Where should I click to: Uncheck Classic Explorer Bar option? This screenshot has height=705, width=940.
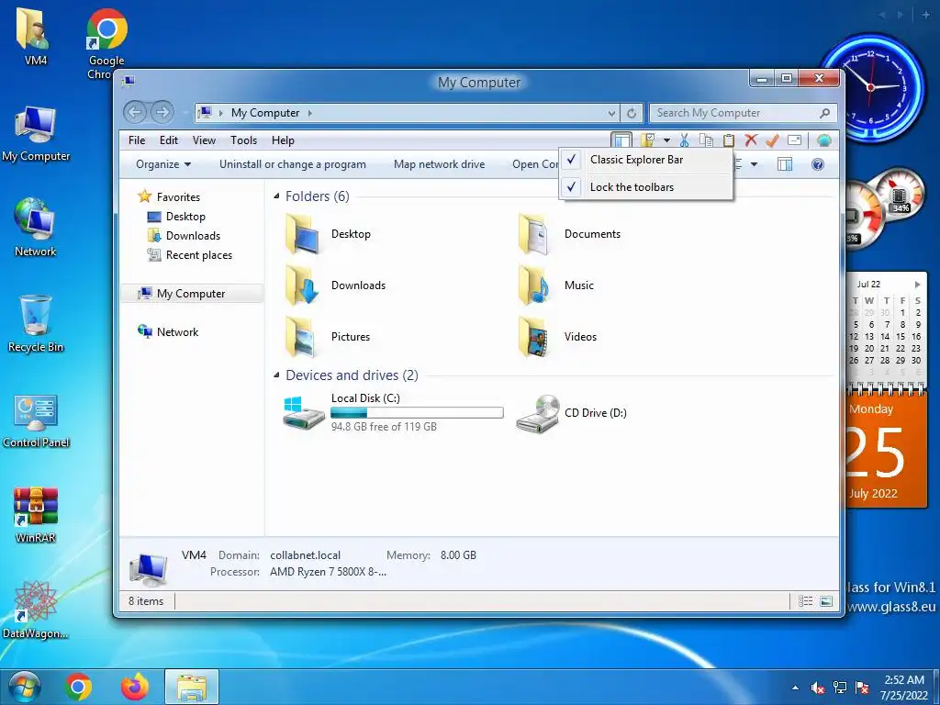(x=646, y=160)
